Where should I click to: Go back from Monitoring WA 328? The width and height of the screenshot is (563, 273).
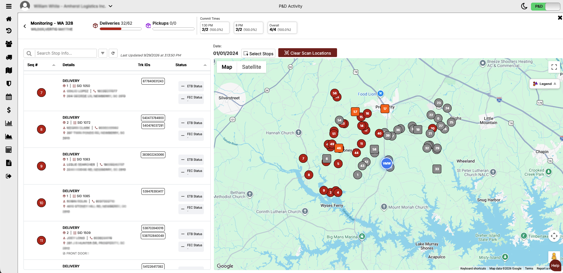pyautogui.click(x=25, y=26)
